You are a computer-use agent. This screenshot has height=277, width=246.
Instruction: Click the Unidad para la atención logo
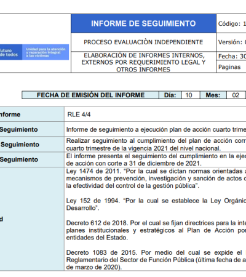[46, 52]
